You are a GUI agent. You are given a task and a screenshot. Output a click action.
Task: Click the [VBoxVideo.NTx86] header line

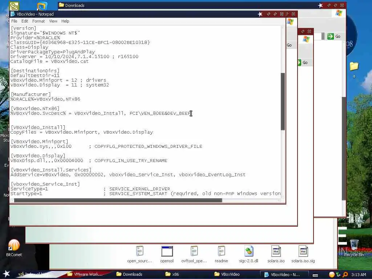(x=35, y=109)
